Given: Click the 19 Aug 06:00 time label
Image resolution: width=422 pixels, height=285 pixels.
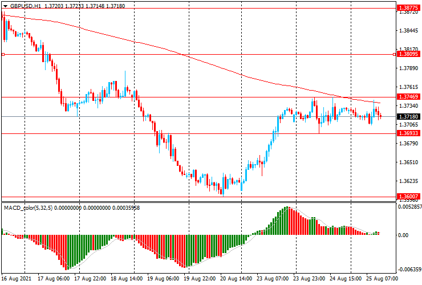Looking at the screenshot, I should [x=163, y=278].
